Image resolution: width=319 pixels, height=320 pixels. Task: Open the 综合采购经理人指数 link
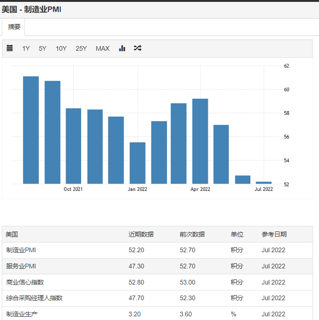[34, 298]
